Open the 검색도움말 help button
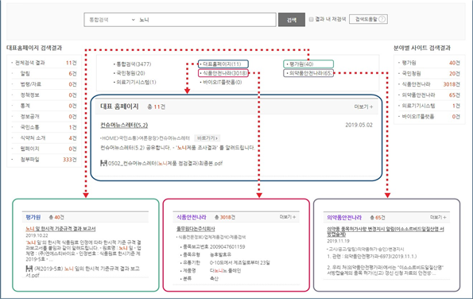The height and width of the screenshot is (302, 473). tap(368, 19)
